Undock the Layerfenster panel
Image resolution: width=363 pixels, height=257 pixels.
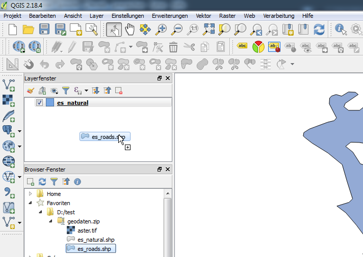pos(160,78)
